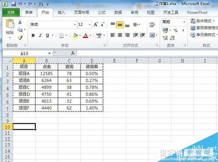Expand the 字体 group dialog launcher
This screenshot has width=218, height=162.
(x=104, y=45)
